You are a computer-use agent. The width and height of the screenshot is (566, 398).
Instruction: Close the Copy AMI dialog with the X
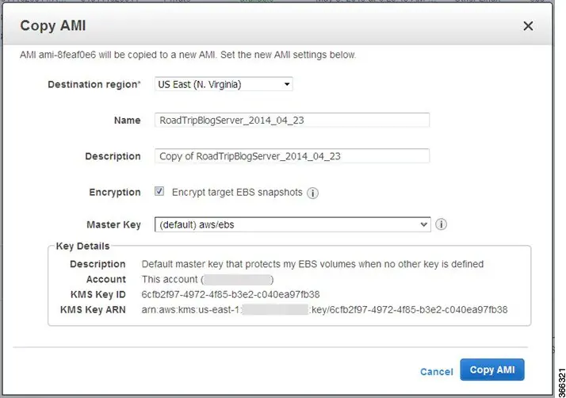528,25
